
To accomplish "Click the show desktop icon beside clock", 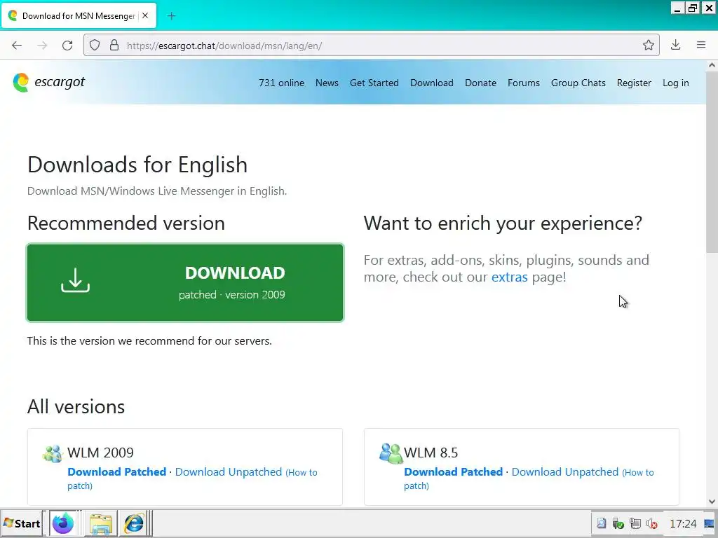I will [x=709, y=523].
